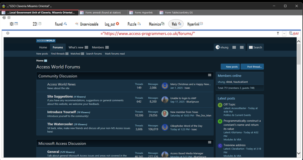
Task: Click the green A avatar in Latest posts
Action: (220, 105)
